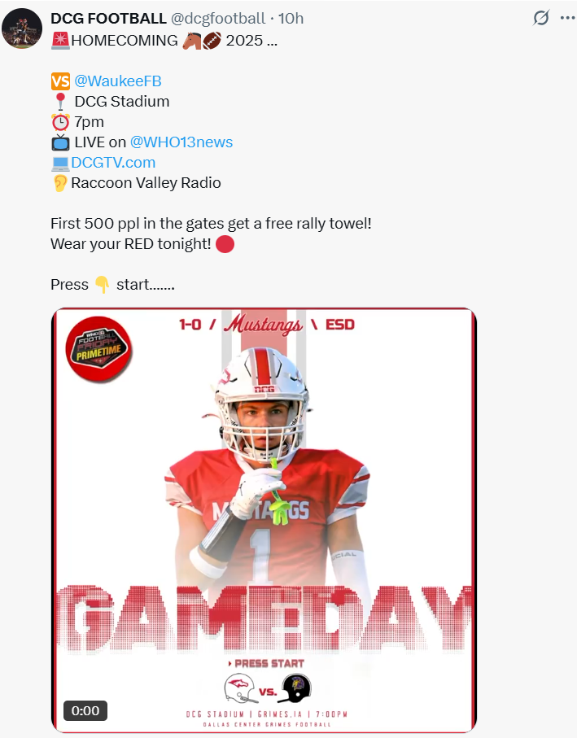The height and width of the screenshot is (738, 577).
Task: Click the red circle emoji after tonight
Action: pos(225,244)
